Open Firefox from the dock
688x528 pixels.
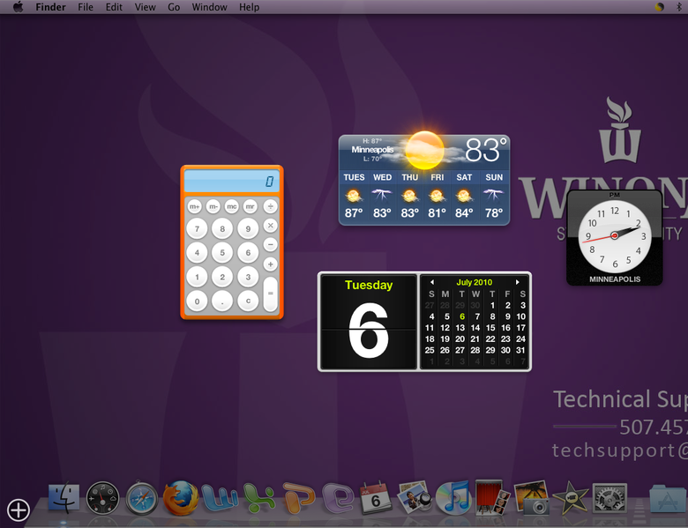(181, 499)
